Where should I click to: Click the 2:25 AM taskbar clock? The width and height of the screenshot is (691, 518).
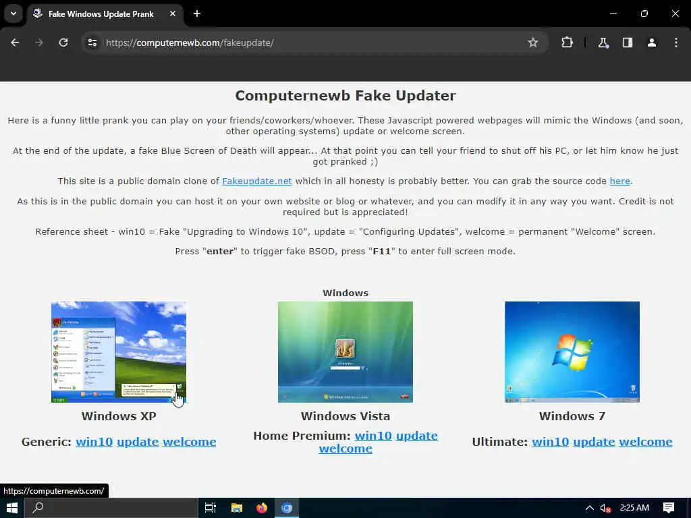click(634, 508)
